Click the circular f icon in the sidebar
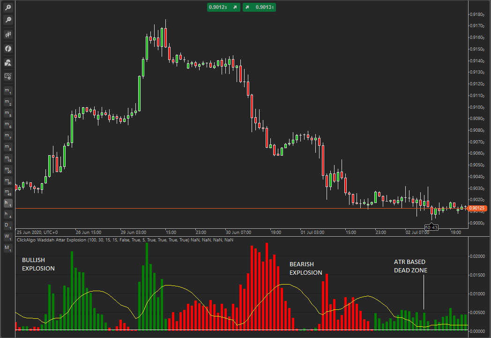The height and width of the screenshot is (338, 491). [x=8, y=48]
